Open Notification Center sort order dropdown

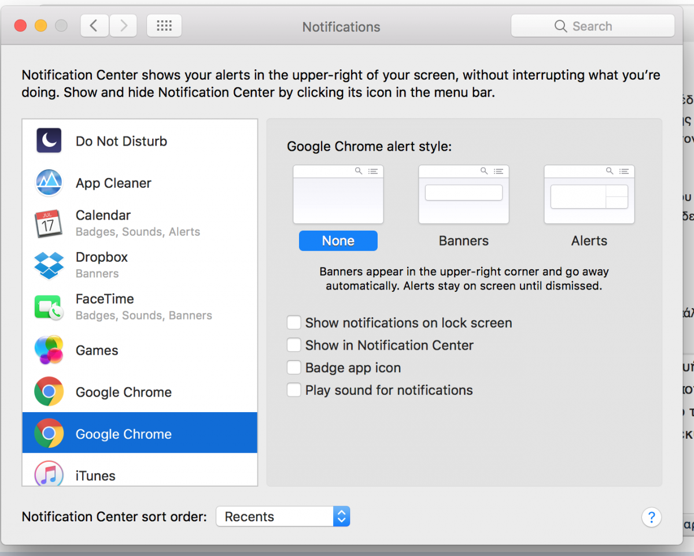(283, 517)
